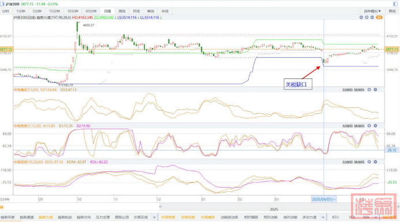The image size is (400, 222).
Task: Open settings gear of 市场宽度 panel
Action: (369, 126)
